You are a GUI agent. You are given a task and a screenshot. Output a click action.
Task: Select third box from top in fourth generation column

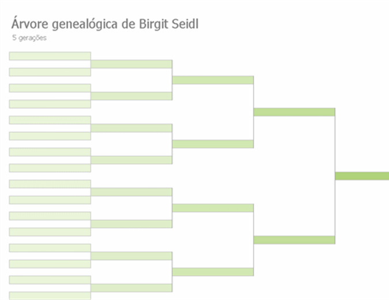point(131,128)
